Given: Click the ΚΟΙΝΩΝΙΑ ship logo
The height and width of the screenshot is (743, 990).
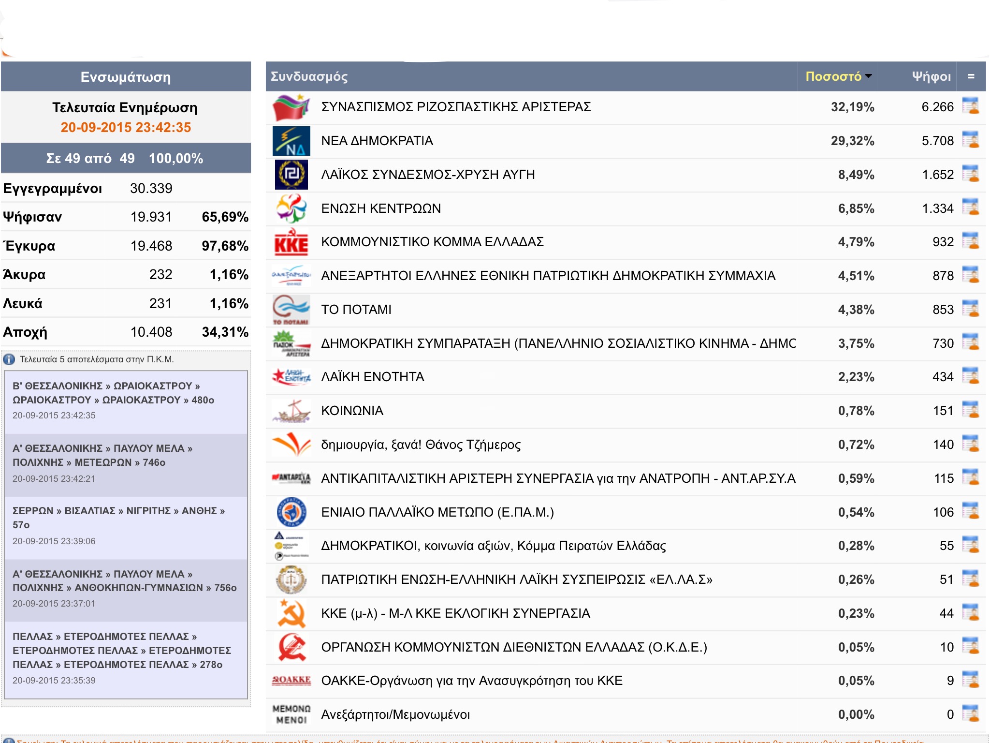Looking at the screenshot, I should [x=291, y=411].
